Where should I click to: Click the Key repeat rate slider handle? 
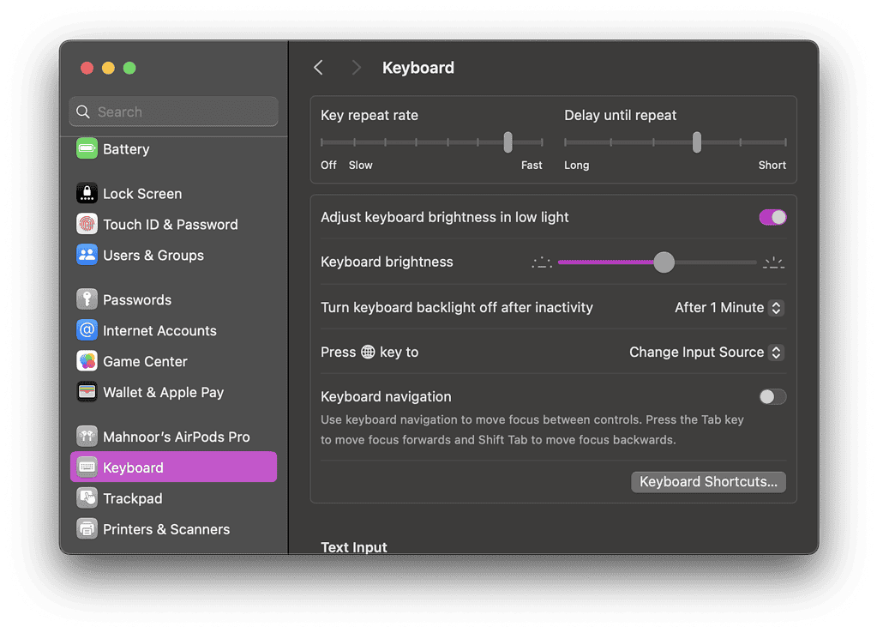508,142
